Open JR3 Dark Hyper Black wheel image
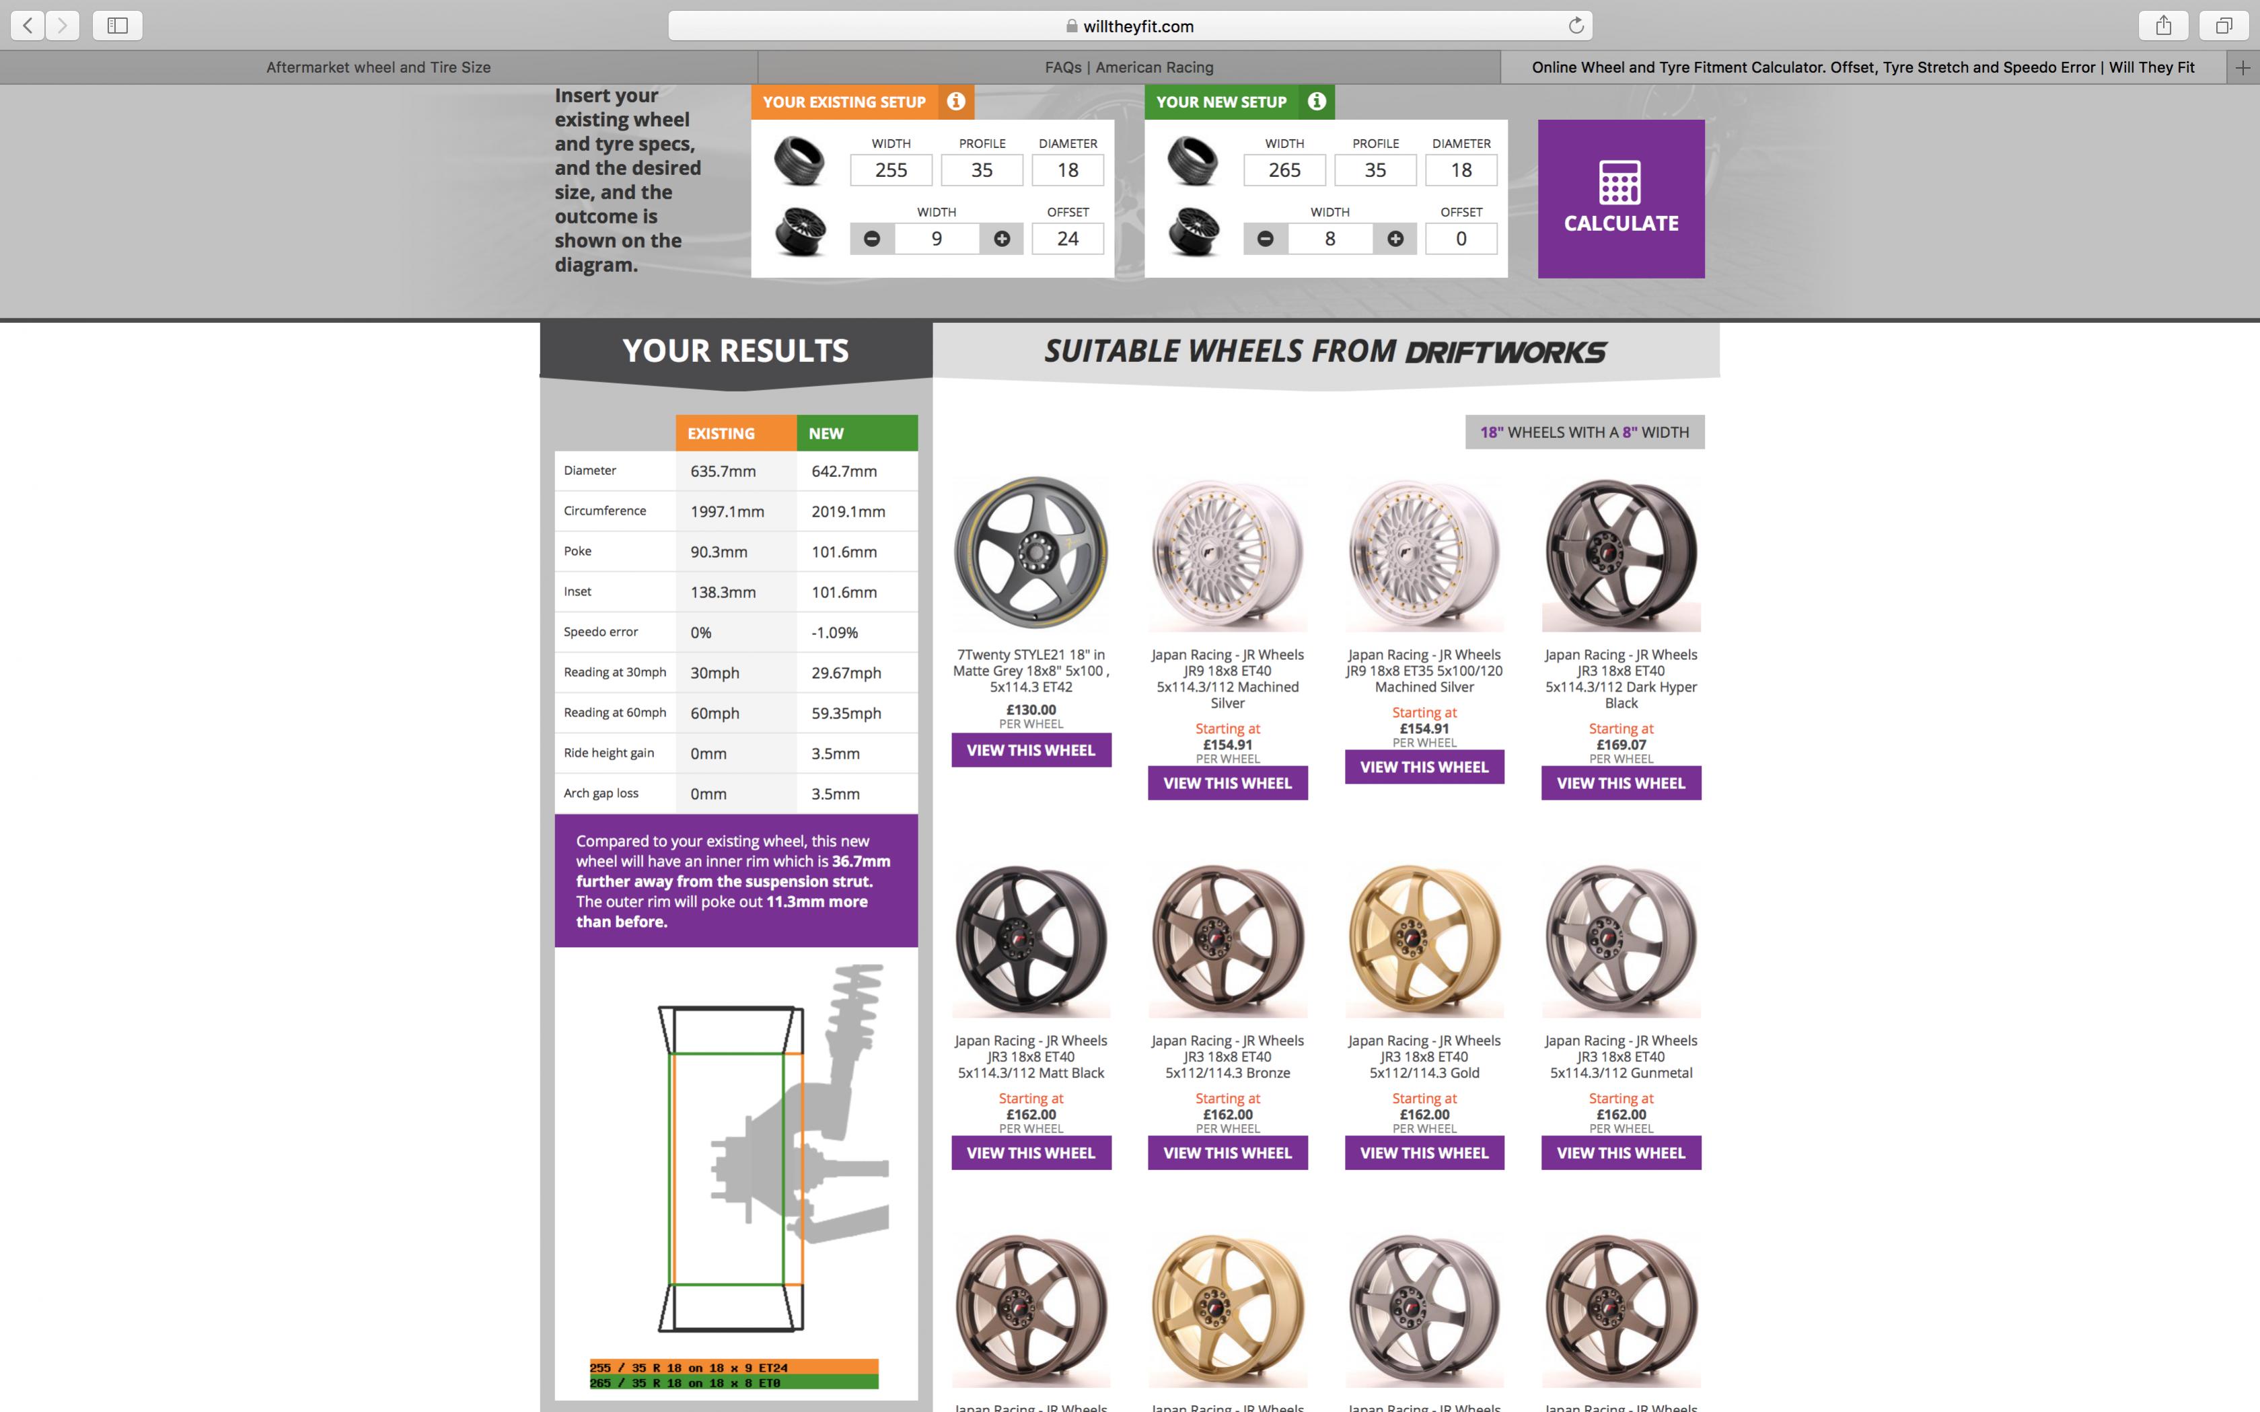Image resolution: width=2260 pixels, height=1412 pixels. coord(1621,553)
